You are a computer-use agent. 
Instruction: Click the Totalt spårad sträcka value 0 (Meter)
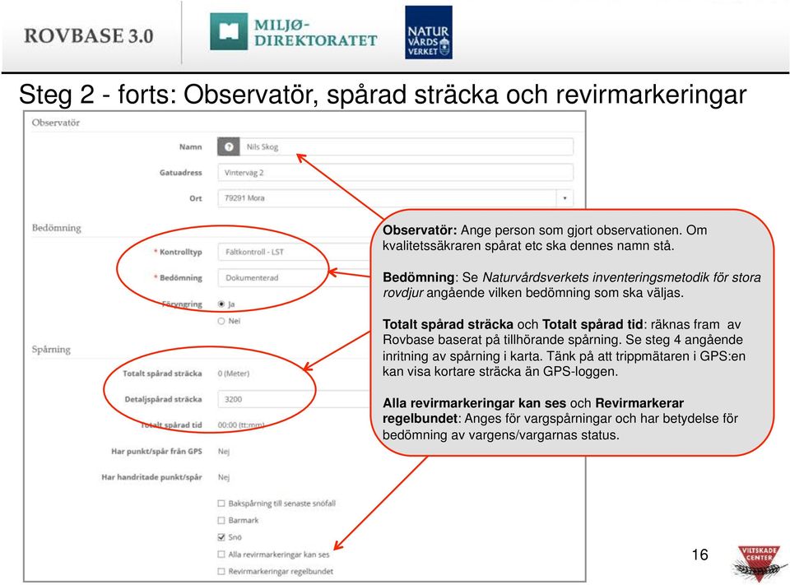click(233, 374)
